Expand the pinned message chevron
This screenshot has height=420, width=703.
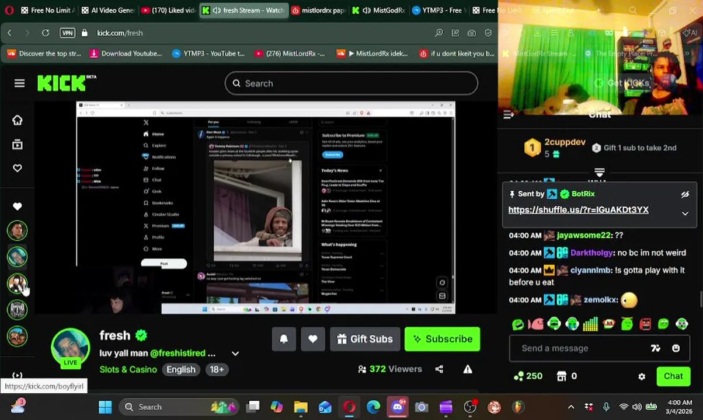[x=685, y=213]
